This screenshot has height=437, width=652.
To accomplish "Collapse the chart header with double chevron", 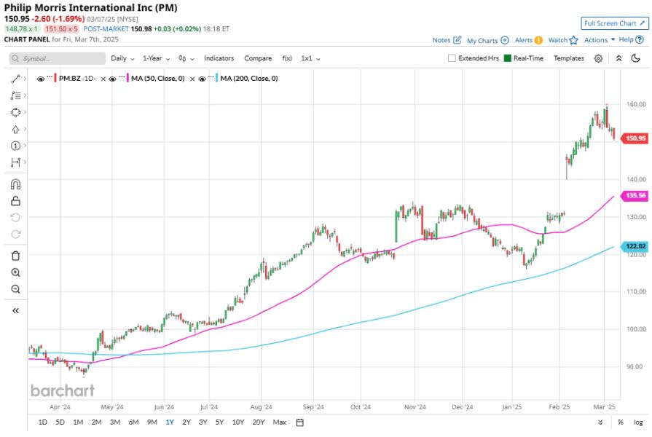I will pos(618,58).
